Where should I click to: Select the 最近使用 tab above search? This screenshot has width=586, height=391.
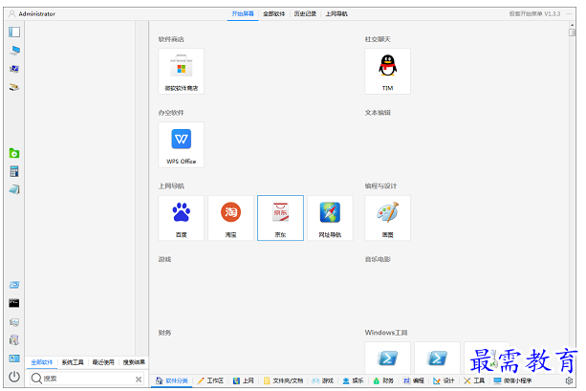click(103, 362)
